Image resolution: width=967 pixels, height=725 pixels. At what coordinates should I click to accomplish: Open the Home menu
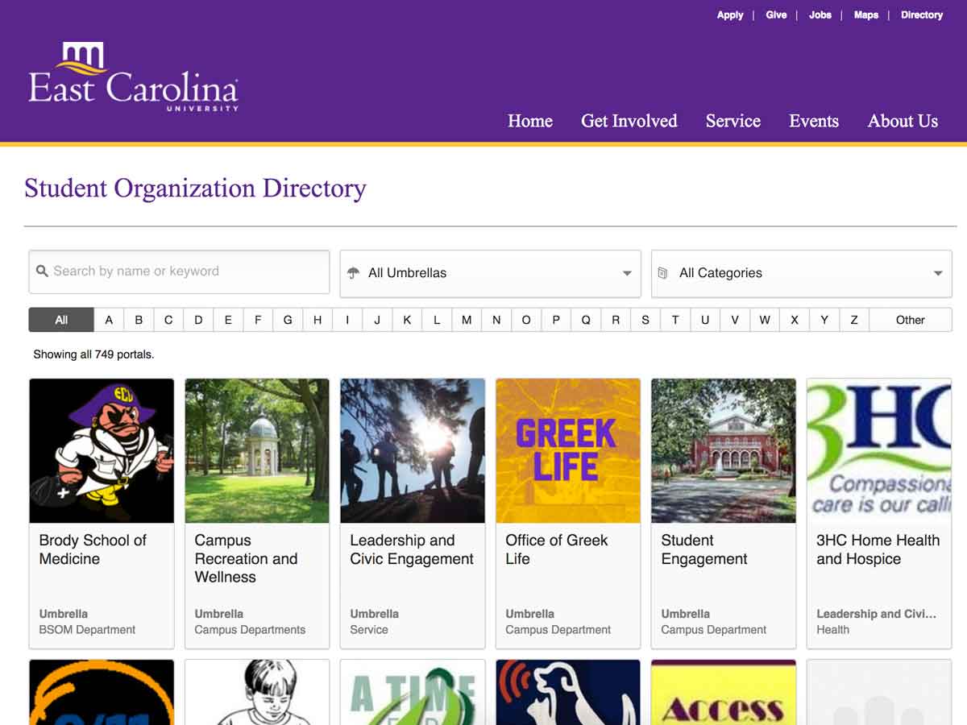[530, 121]
